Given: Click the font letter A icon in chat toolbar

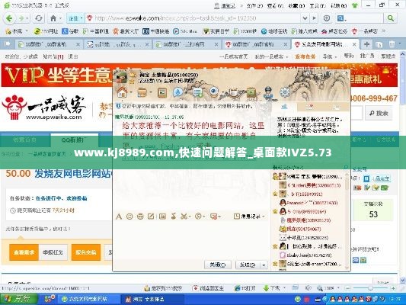Looking at the screenshot, I should (119, 217).
